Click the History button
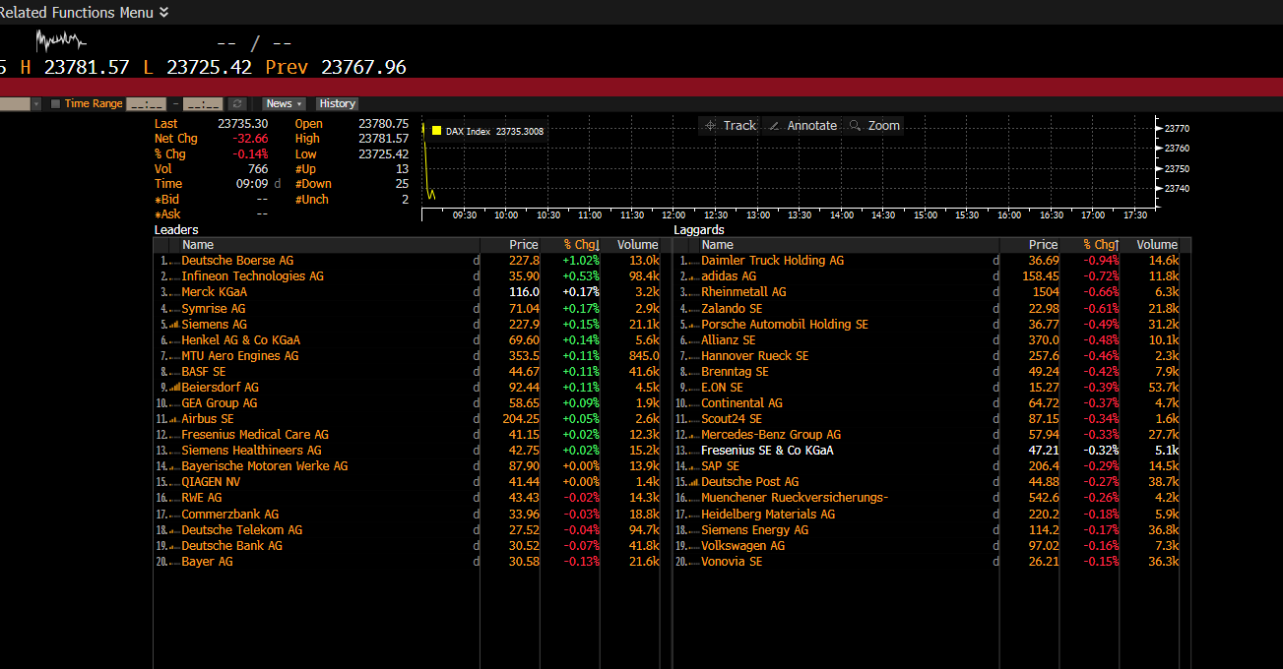 coord(337,103)
